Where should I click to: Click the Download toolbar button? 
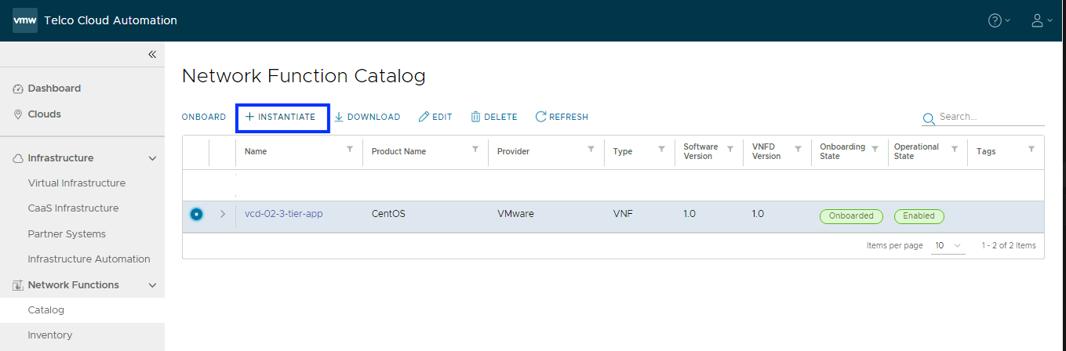tap(367, 117)
